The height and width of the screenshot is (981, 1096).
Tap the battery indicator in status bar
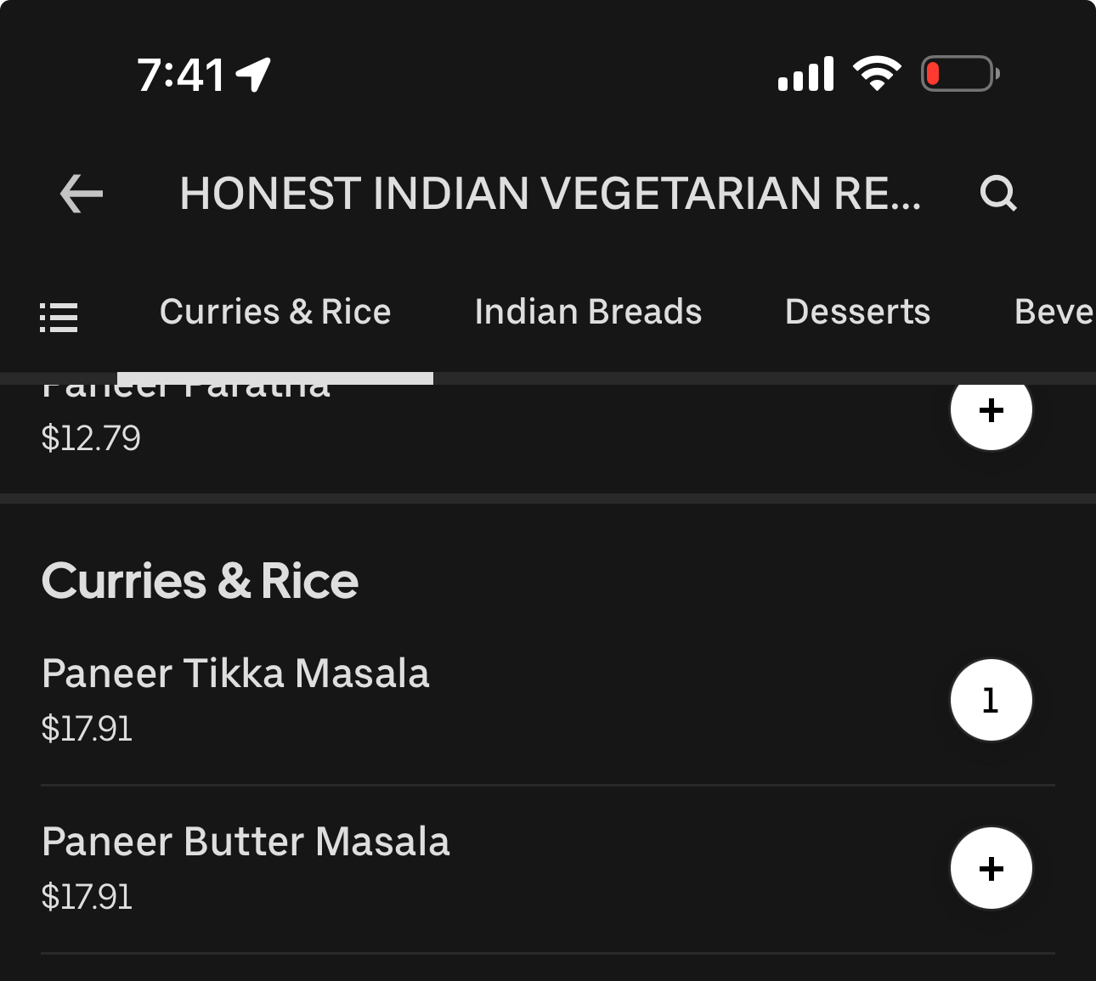tap(960, 74)
